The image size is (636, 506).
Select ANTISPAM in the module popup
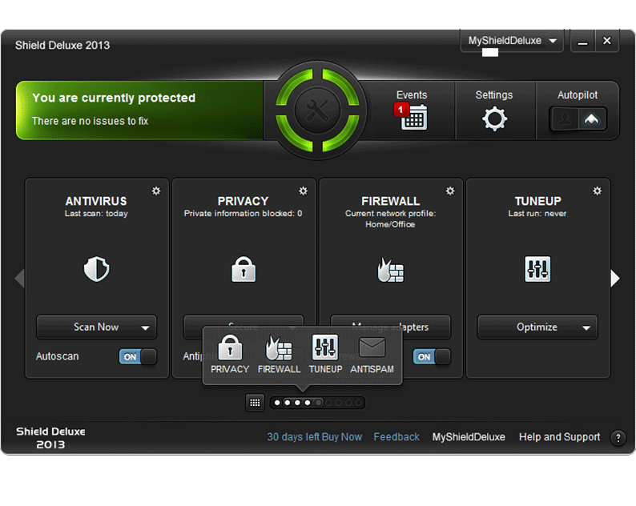(x=372, y=354)
